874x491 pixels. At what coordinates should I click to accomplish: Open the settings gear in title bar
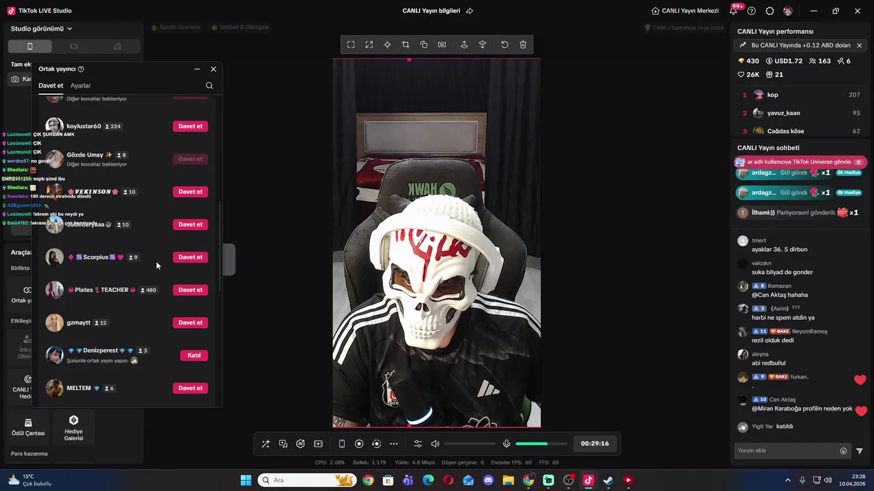770,11
